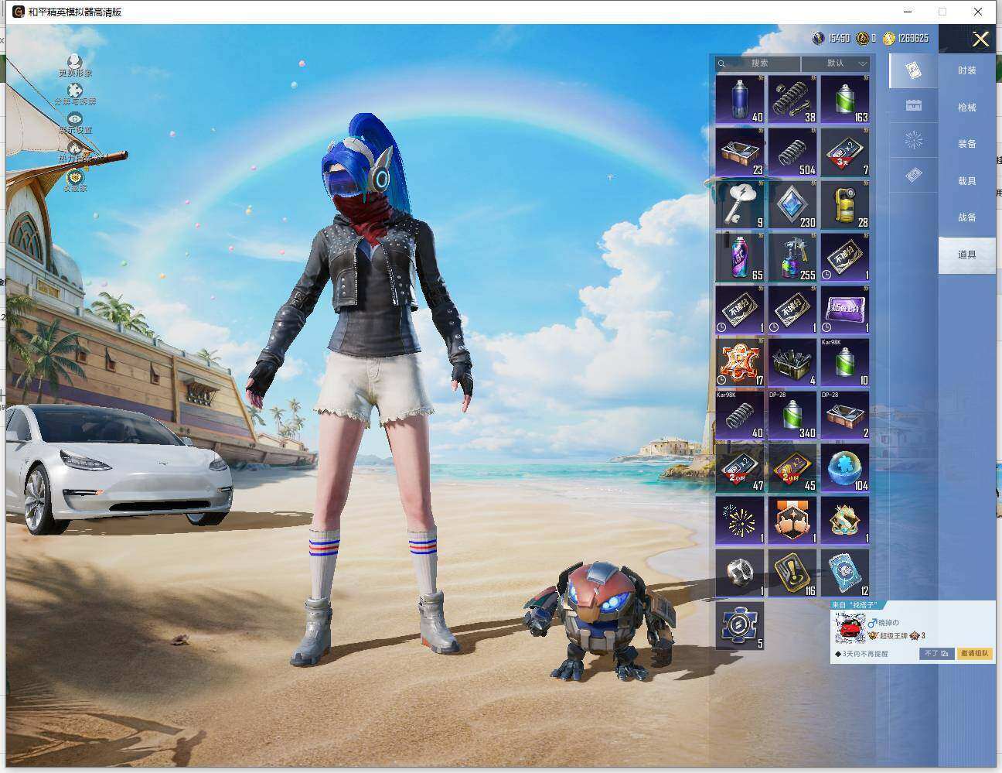Select the card sub-category tab icon
This screenshot has width=1002, height=773.
tap(913, 70)
